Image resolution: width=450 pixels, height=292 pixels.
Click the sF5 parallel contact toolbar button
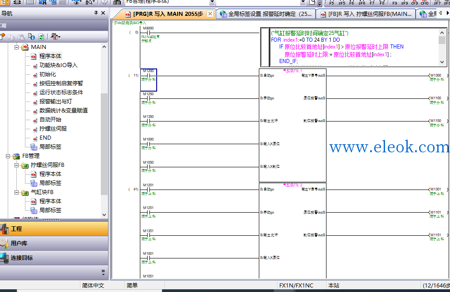(x=341, y=2)
